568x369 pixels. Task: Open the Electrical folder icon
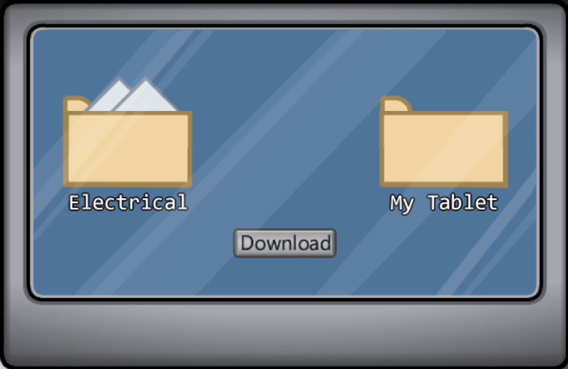coord(128,132)
